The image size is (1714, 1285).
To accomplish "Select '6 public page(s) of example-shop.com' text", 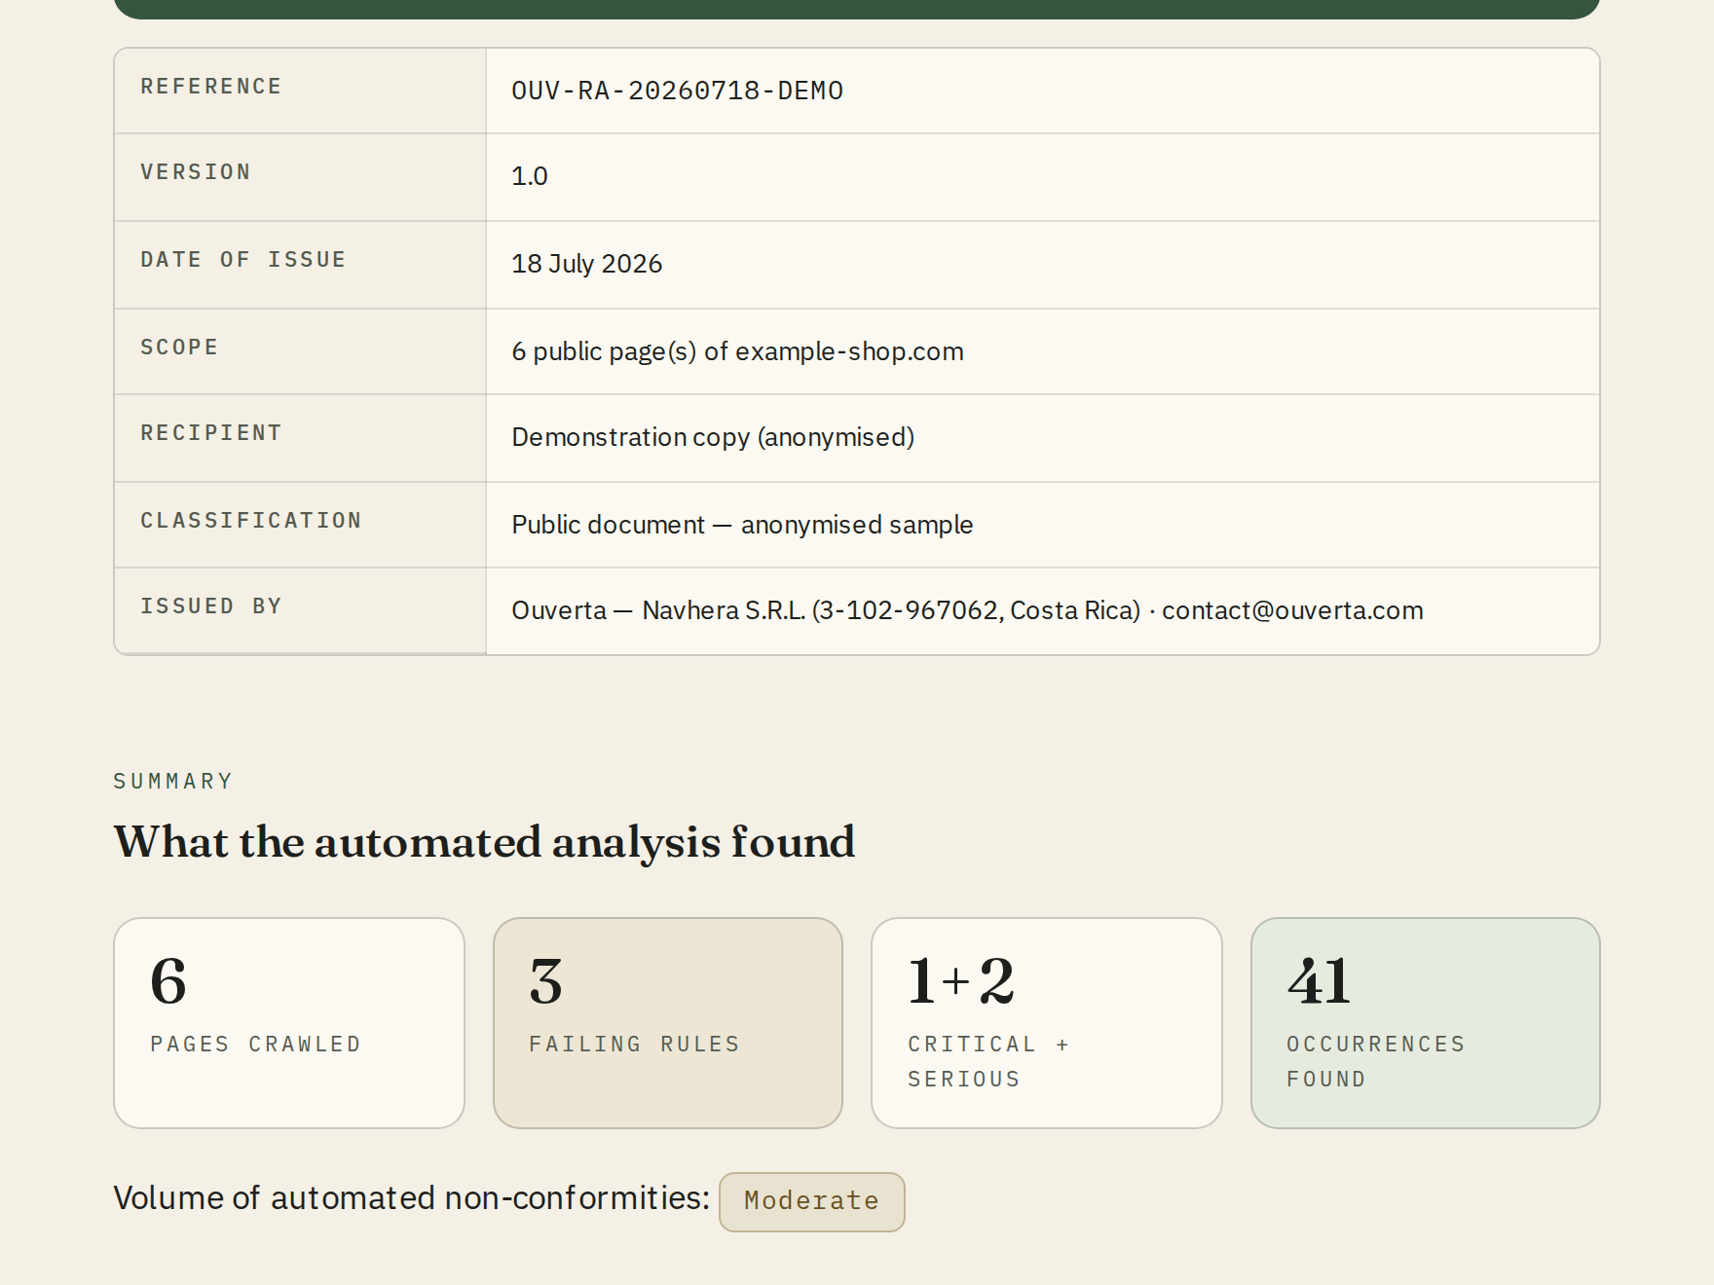I will [x=737, y=351].
